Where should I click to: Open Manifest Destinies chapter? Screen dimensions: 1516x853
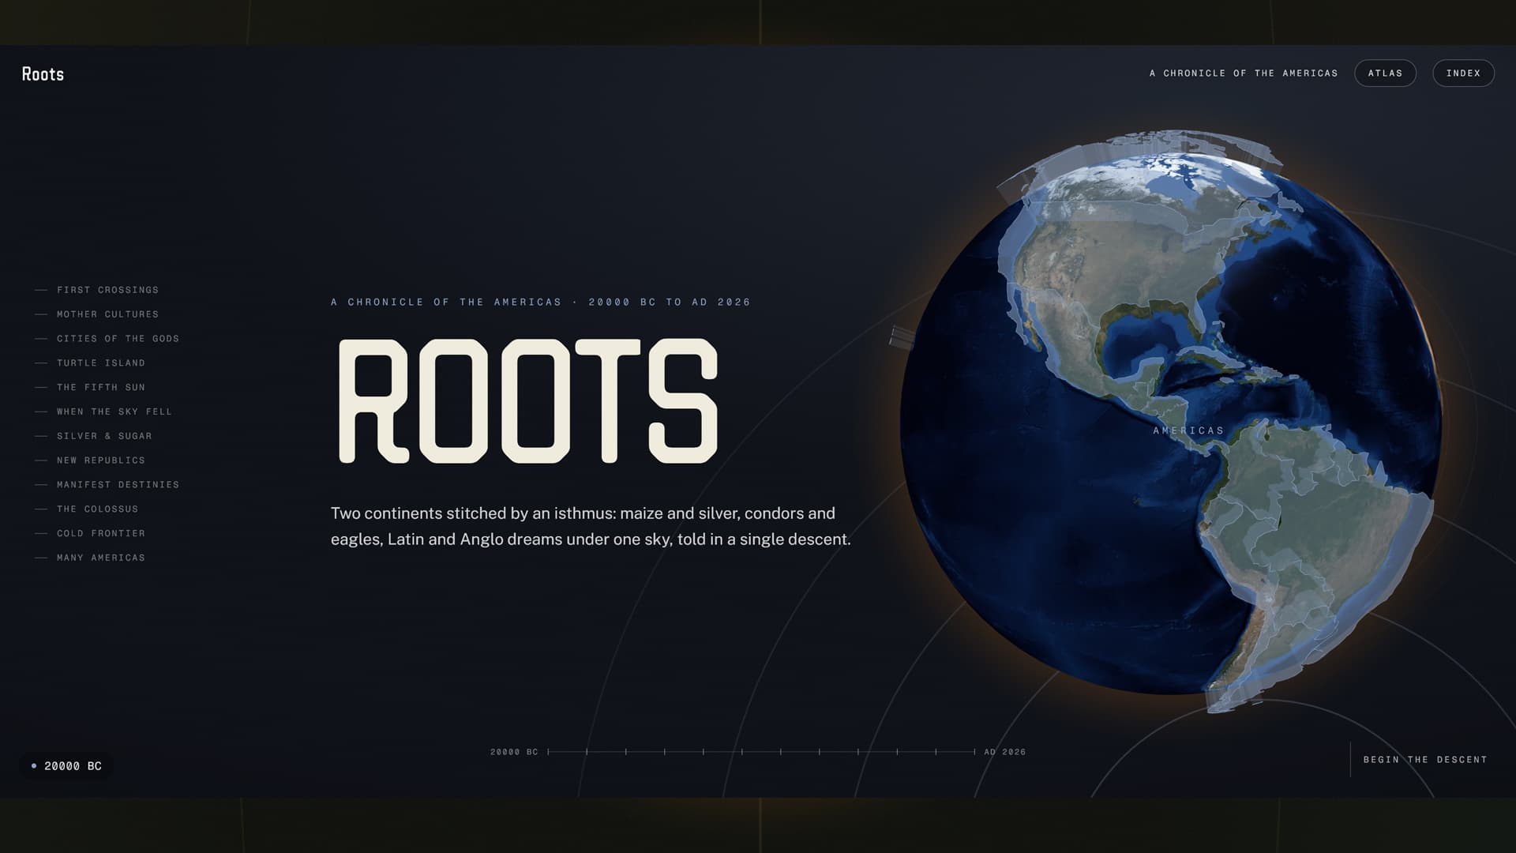[x=107, y=485]
